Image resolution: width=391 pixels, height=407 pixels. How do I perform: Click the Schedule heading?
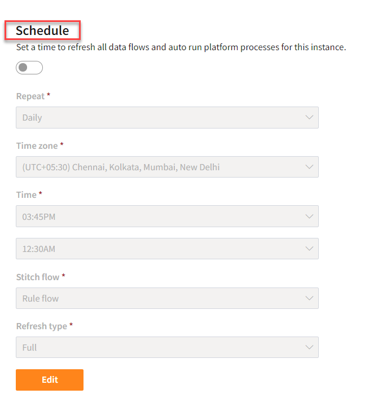[x=42, y=30]
